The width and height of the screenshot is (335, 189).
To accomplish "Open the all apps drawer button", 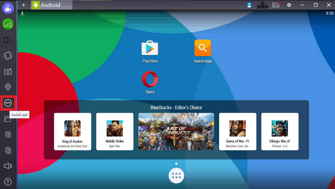I will click(x=176, y=176).
